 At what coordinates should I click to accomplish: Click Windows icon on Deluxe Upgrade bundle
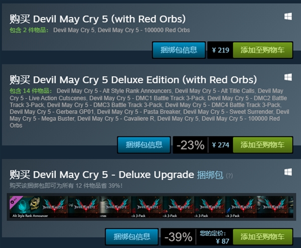(288, 172)
